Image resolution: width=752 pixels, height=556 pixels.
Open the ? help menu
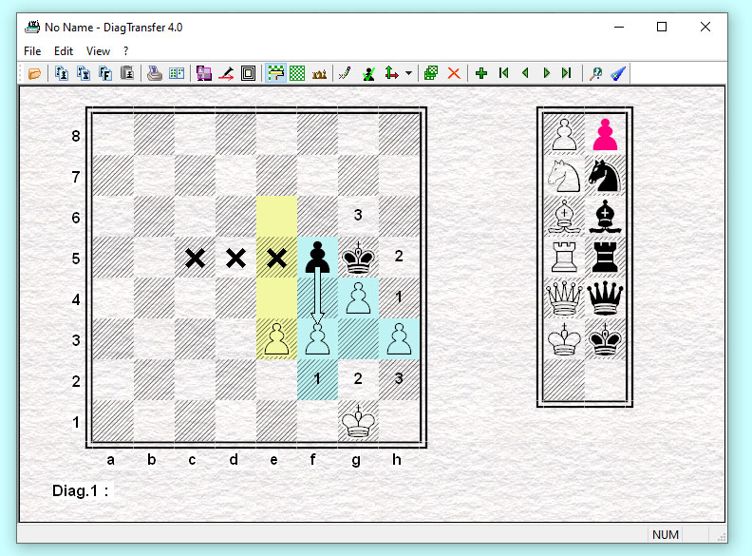pos(126,50)
